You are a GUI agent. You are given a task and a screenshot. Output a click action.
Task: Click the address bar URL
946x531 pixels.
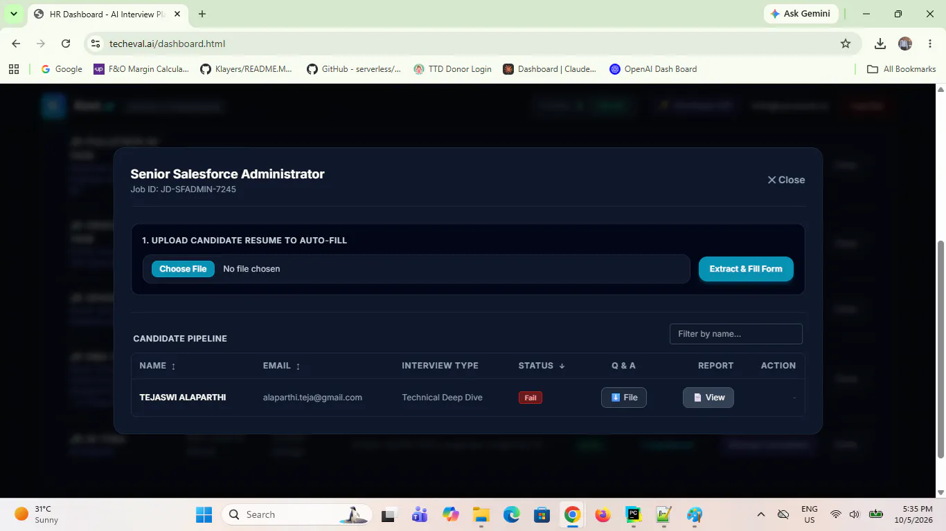[x=167, y=44]
